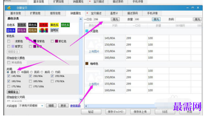Check the 浅紫色 color checkbox

coord(9,41)
